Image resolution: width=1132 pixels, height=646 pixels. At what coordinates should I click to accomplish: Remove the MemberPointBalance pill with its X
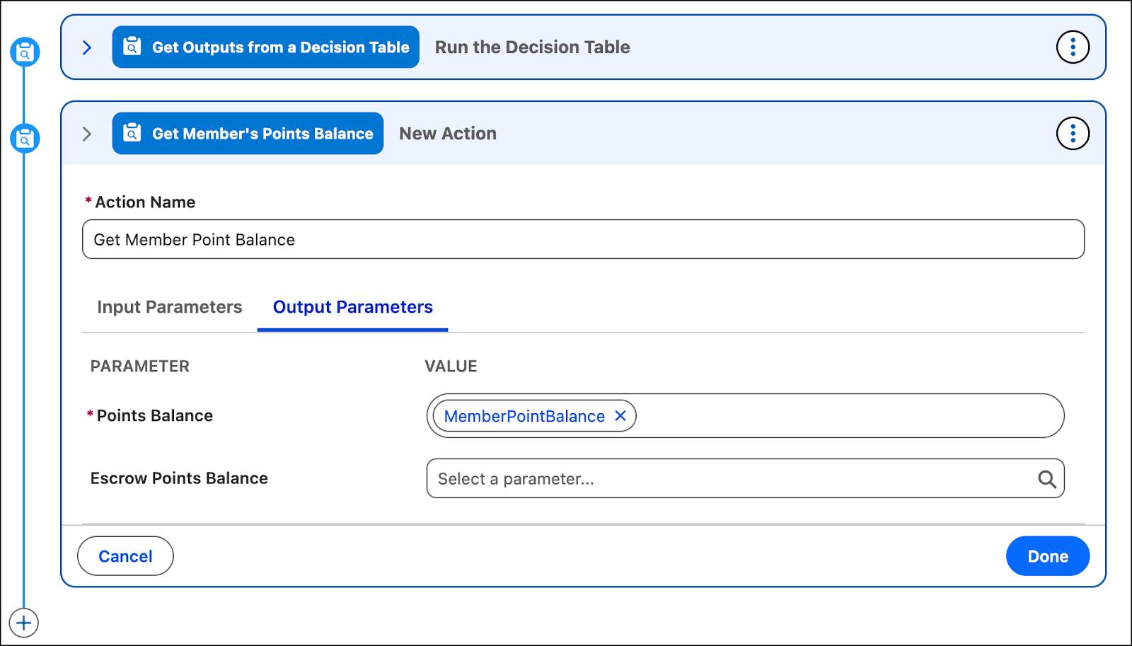coord(620,416)
